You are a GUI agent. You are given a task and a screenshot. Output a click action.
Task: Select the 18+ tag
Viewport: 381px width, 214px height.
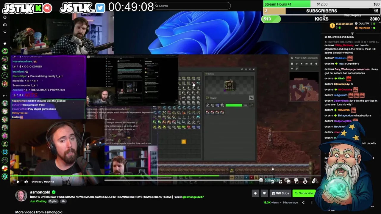(63, 201)
